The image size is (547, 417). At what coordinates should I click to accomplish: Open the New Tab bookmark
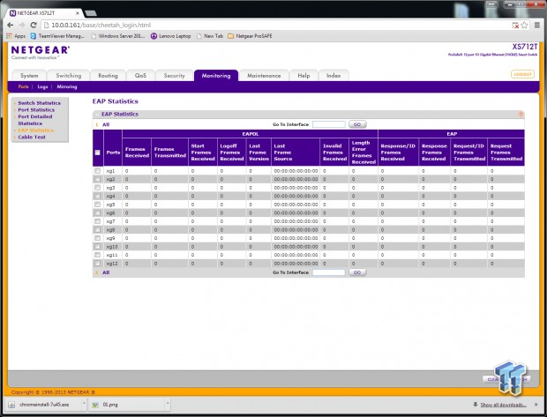(x=210, y=36)
